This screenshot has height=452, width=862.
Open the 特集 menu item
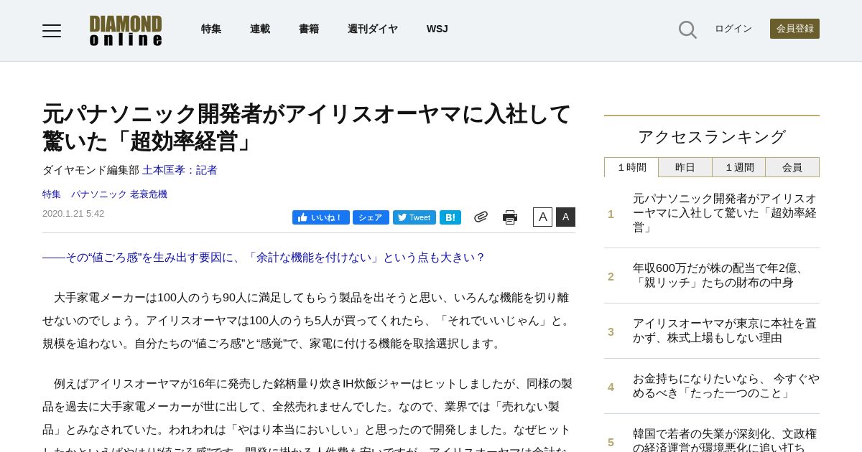click(211, 29)
